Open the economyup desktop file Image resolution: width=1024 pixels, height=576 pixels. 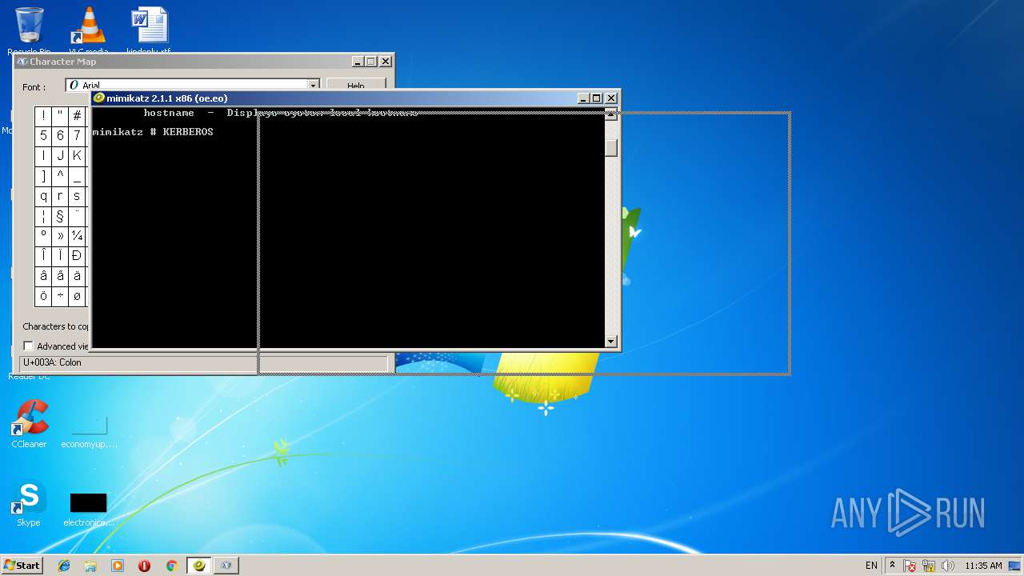pos(89,432)
